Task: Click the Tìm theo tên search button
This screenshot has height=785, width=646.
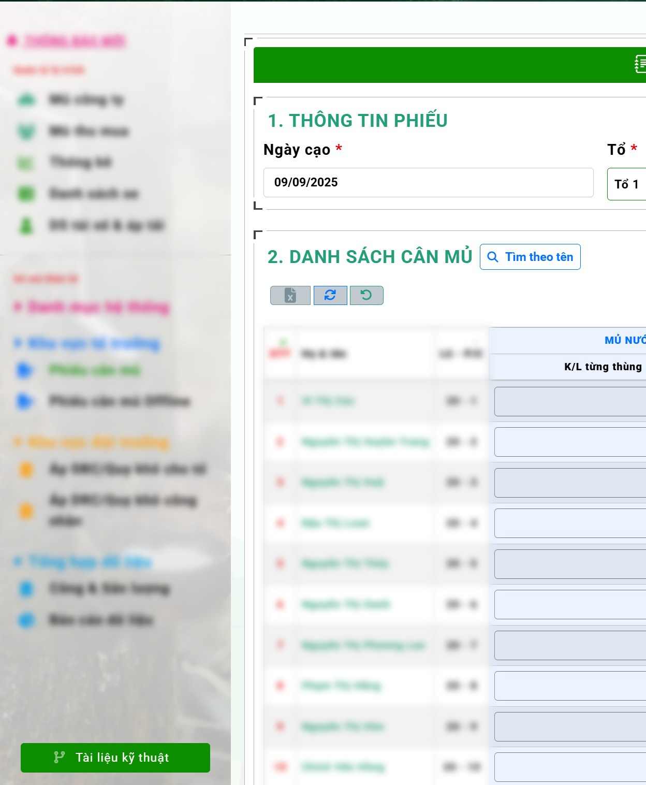Action: click(x=530, y=257)
